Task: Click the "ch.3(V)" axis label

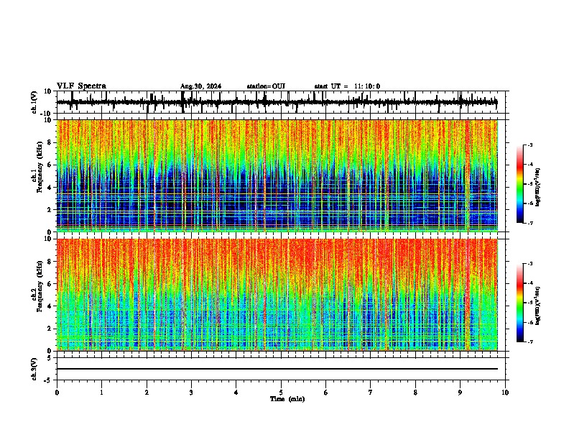Action: click(34, 369)
